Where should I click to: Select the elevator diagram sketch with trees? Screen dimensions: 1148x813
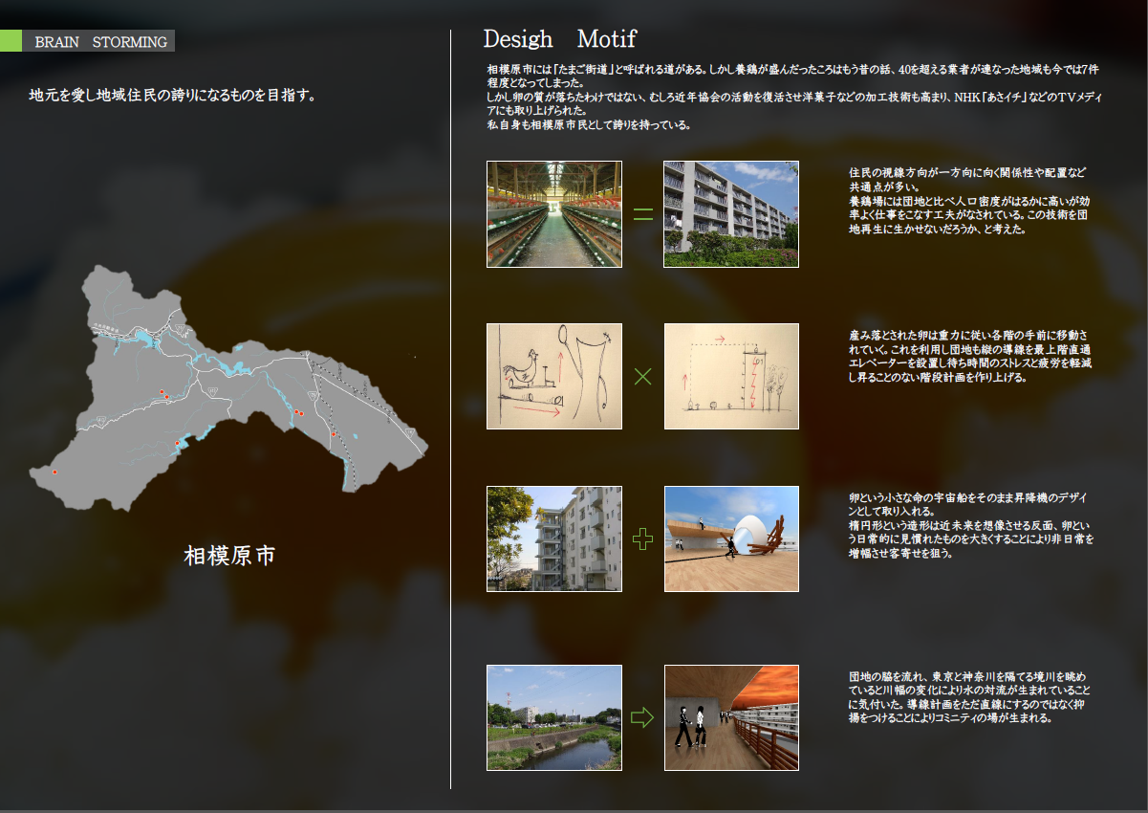click(x=731, y=376)
